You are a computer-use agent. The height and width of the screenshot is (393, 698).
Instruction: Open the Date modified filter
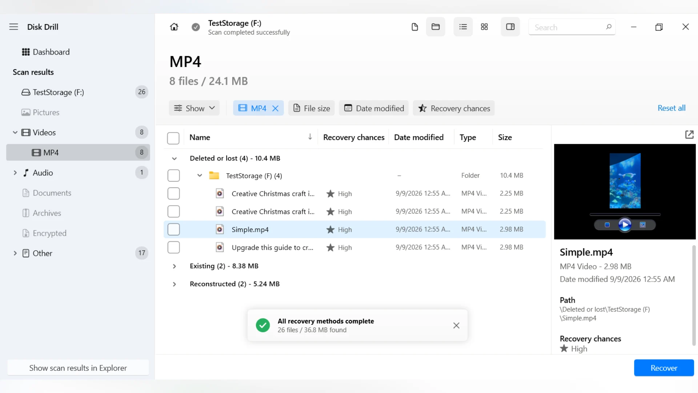pos(374,108)
